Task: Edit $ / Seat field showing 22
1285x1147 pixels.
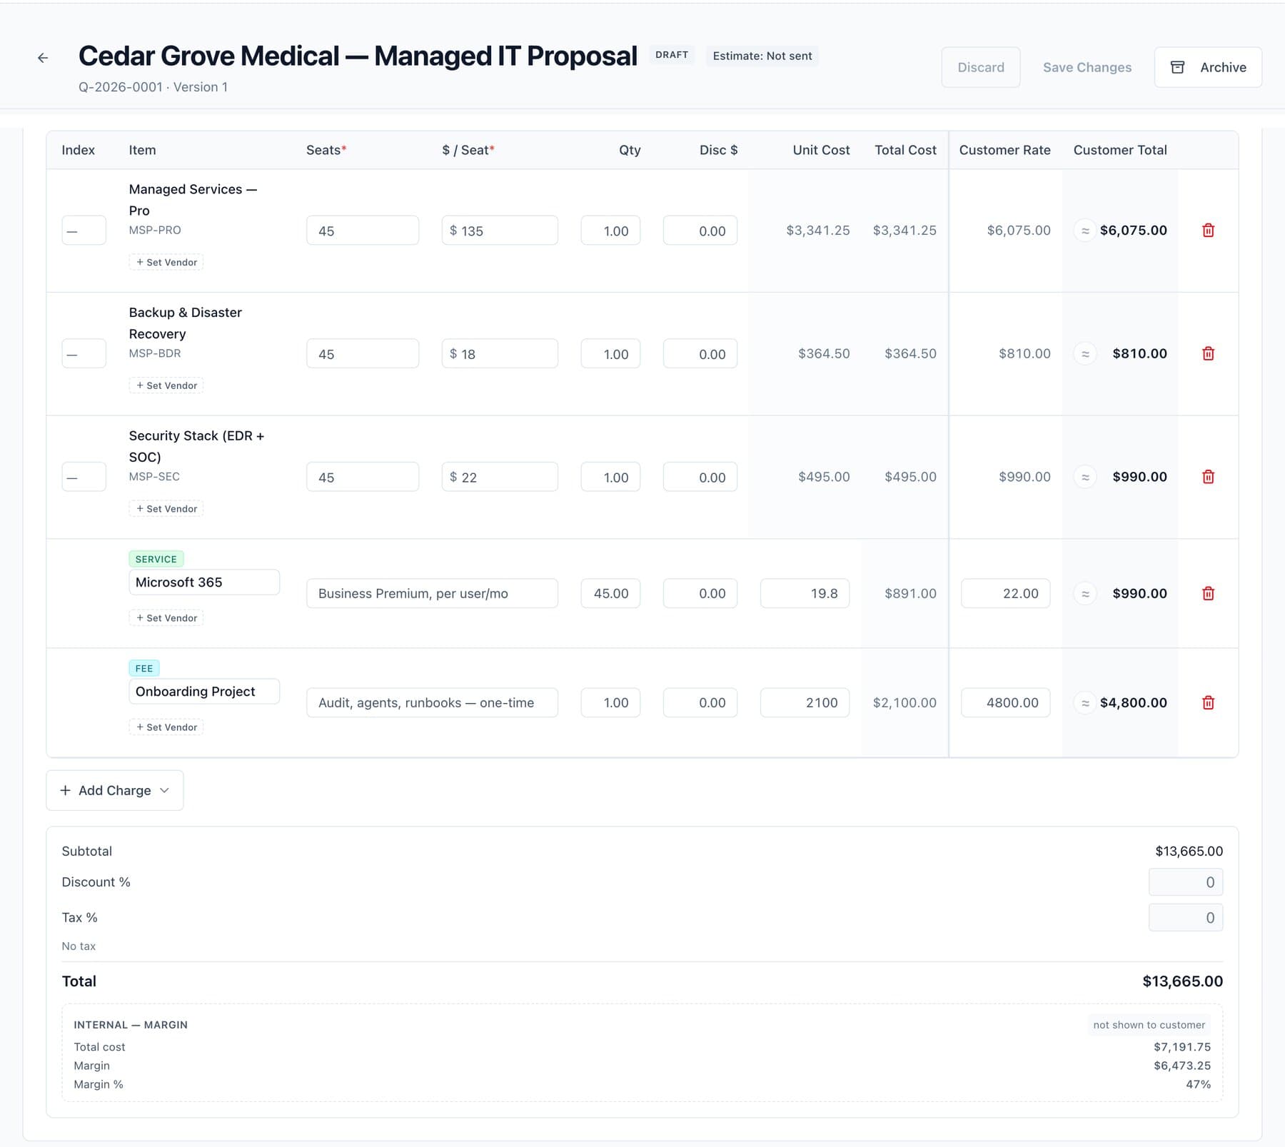Action: [500, 477]
